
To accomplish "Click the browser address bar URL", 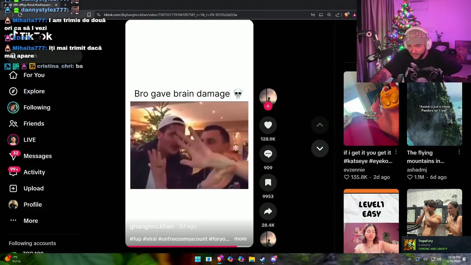I will [170, 15].
